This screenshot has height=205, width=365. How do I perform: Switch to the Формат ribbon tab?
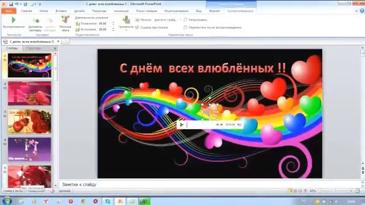click(x=214, y=11)
